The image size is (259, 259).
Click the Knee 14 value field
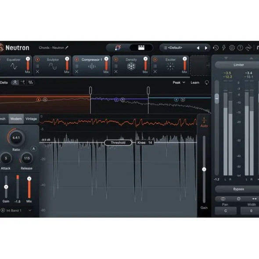(145, 142)
